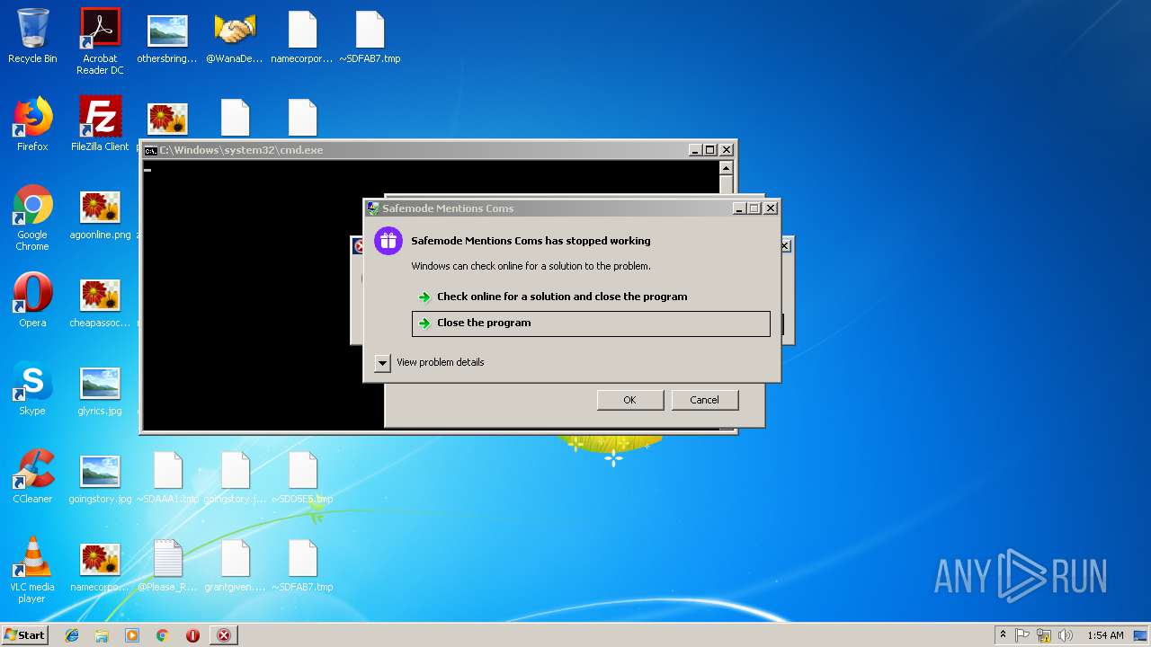Screen dimensions: 1151x647
Task: Open Internet Explorer from the taskbar
Action: 72,635
